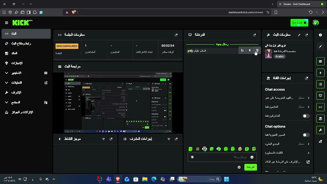Open the Windows Start menu

(x=226, y=179)
